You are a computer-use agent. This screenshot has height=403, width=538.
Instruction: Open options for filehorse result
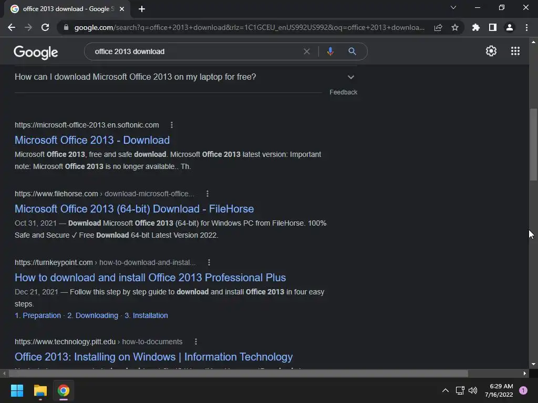[208, 194]
